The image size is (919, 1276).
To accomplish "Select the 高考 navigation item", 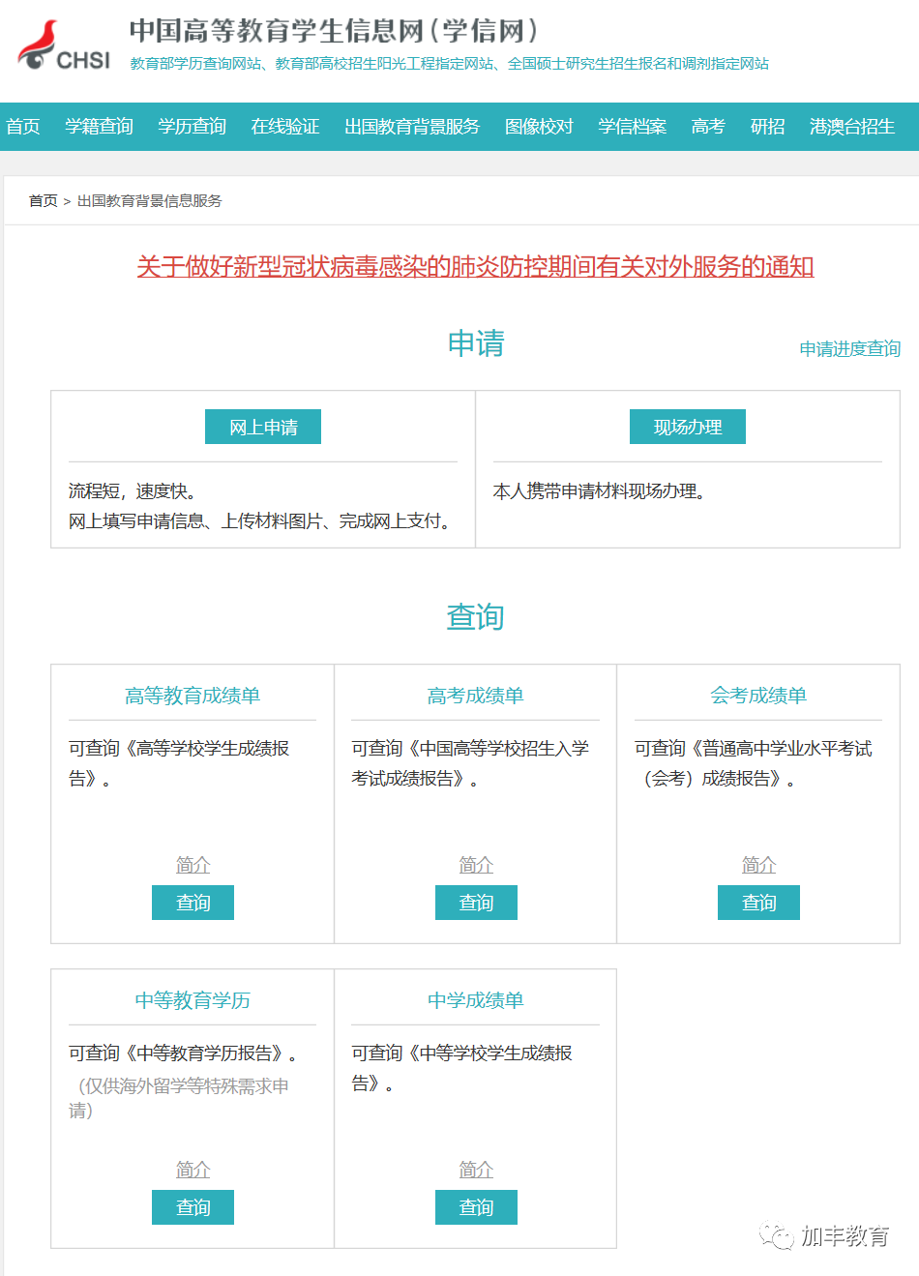I will tap(707, 126).
